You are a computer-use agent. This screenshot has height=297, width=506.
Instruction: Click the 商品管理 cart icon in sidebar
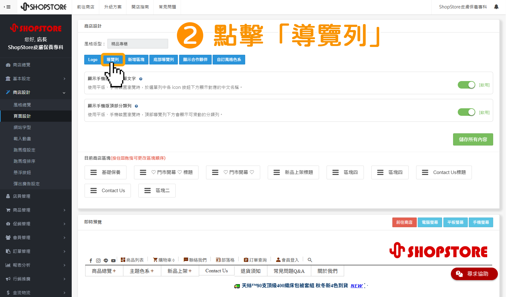tap(8, 210)
